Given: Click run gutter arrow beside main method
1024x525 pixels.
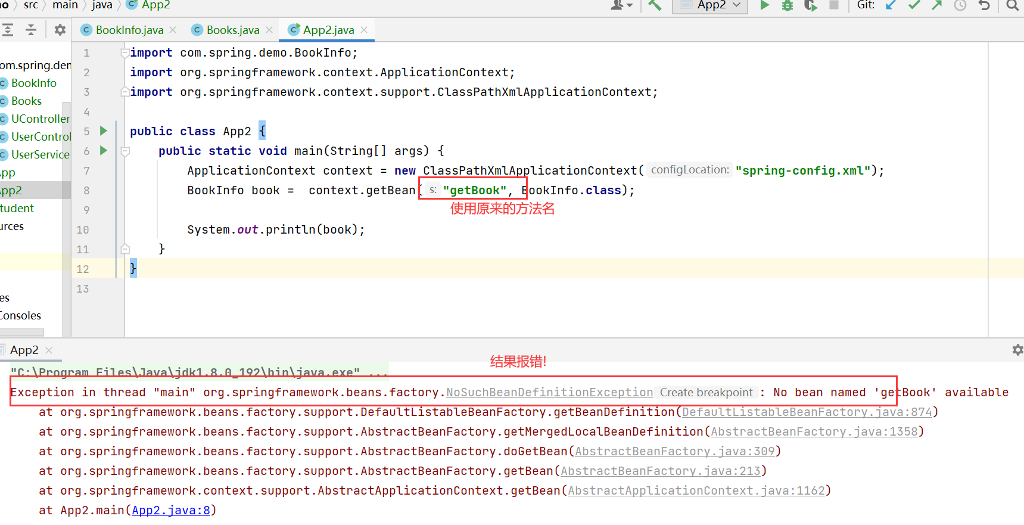Looking at the screenshot, I should pyautogui.click(x=104, y=150).
